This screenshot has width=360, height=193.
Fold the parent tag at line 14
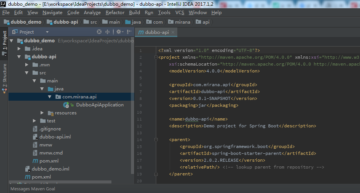point(156,140)
